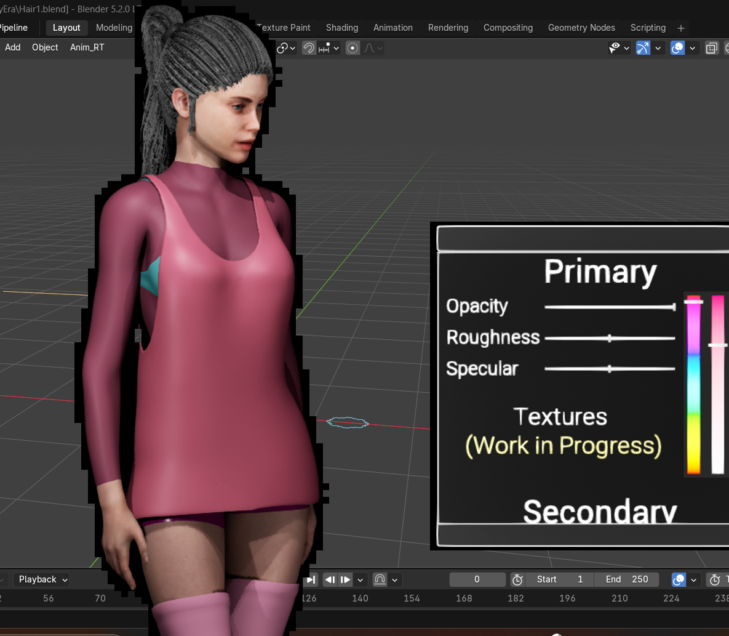The width and height of the screenshot is (729, 636).
Task: Open the timeline overlays dropdown arrow
Action: (694, 580)
